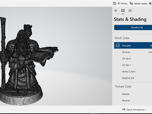
Task: Enable Vertex Colors view
Action: pos(133,72)
